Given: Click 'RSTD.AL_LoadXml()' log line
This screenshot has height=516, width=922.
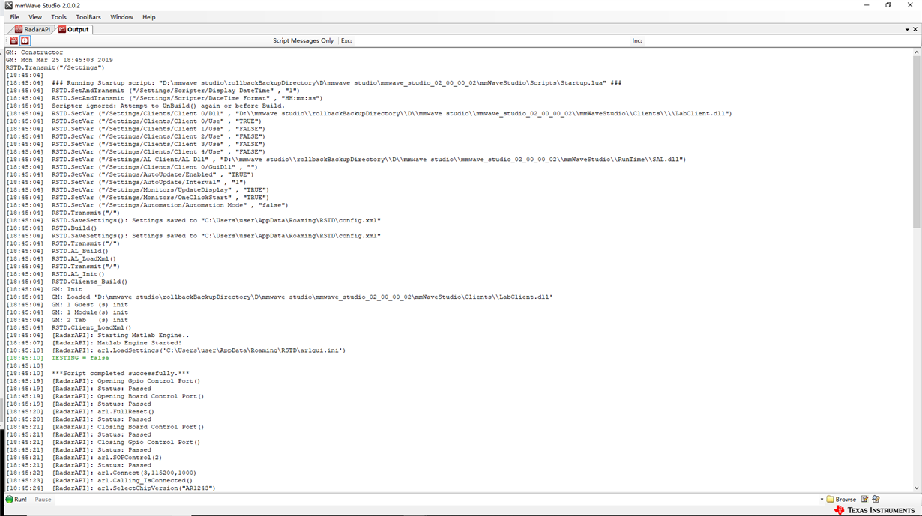Looking at the screenshot, I should click(61, 258).
